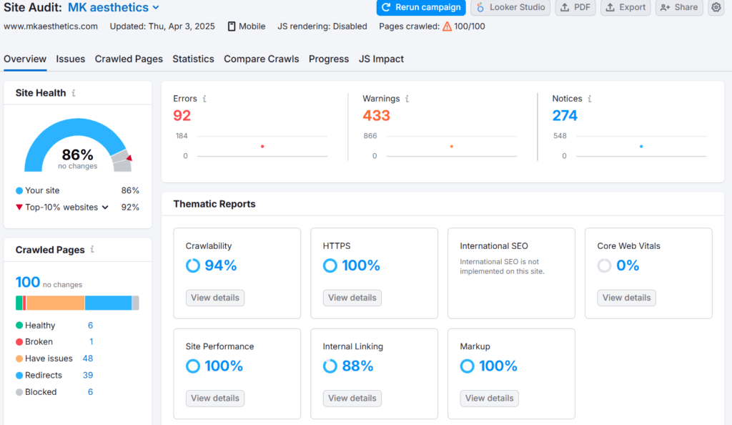Image resolution: width=732 pixels, height=425 pixels.
Task: Click the red Top-10% websites marker icon
Action: click(19, 207)
